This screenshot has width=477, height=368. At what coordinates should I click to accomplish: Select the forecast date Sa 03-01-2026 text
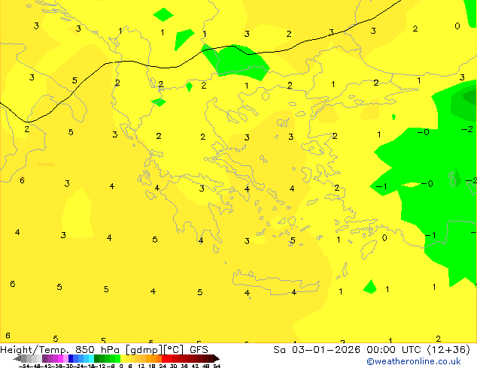click(x=317, y=350)
